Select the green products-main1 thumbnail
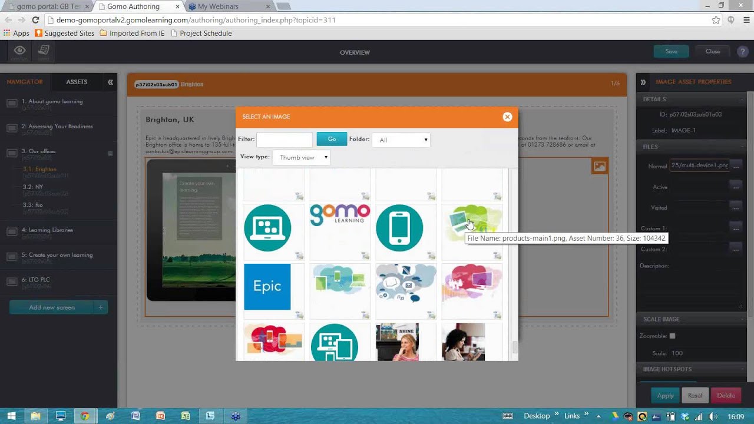754x424 pixels. 472,224
